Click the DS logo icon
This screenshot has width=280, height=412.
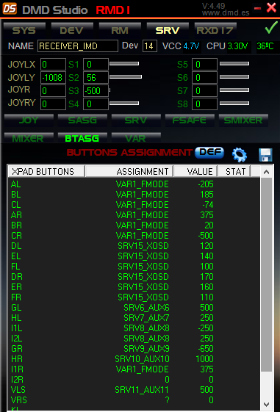10,8
